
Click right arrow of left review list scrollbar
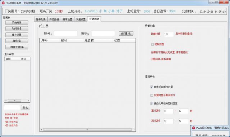point(28,101)
